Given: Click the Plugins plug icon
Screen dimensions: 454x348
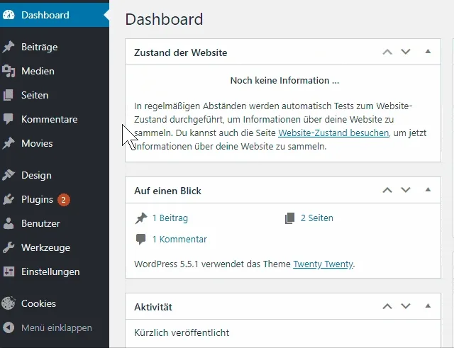Looking at the screenshot, I should click(x=9, y=199).
